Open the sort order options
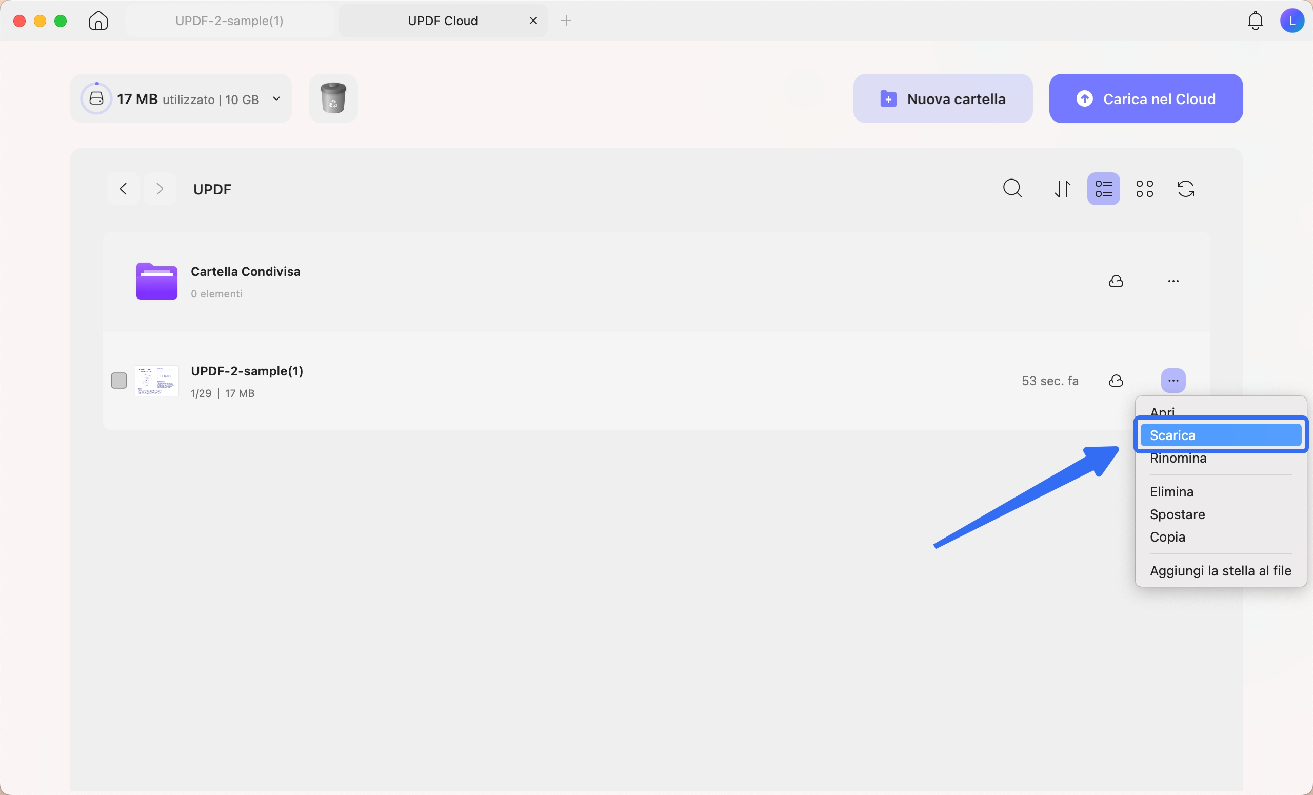The width and height of the screenshot is (1313, 795). pyautogui.click(x=1063, y=189)
